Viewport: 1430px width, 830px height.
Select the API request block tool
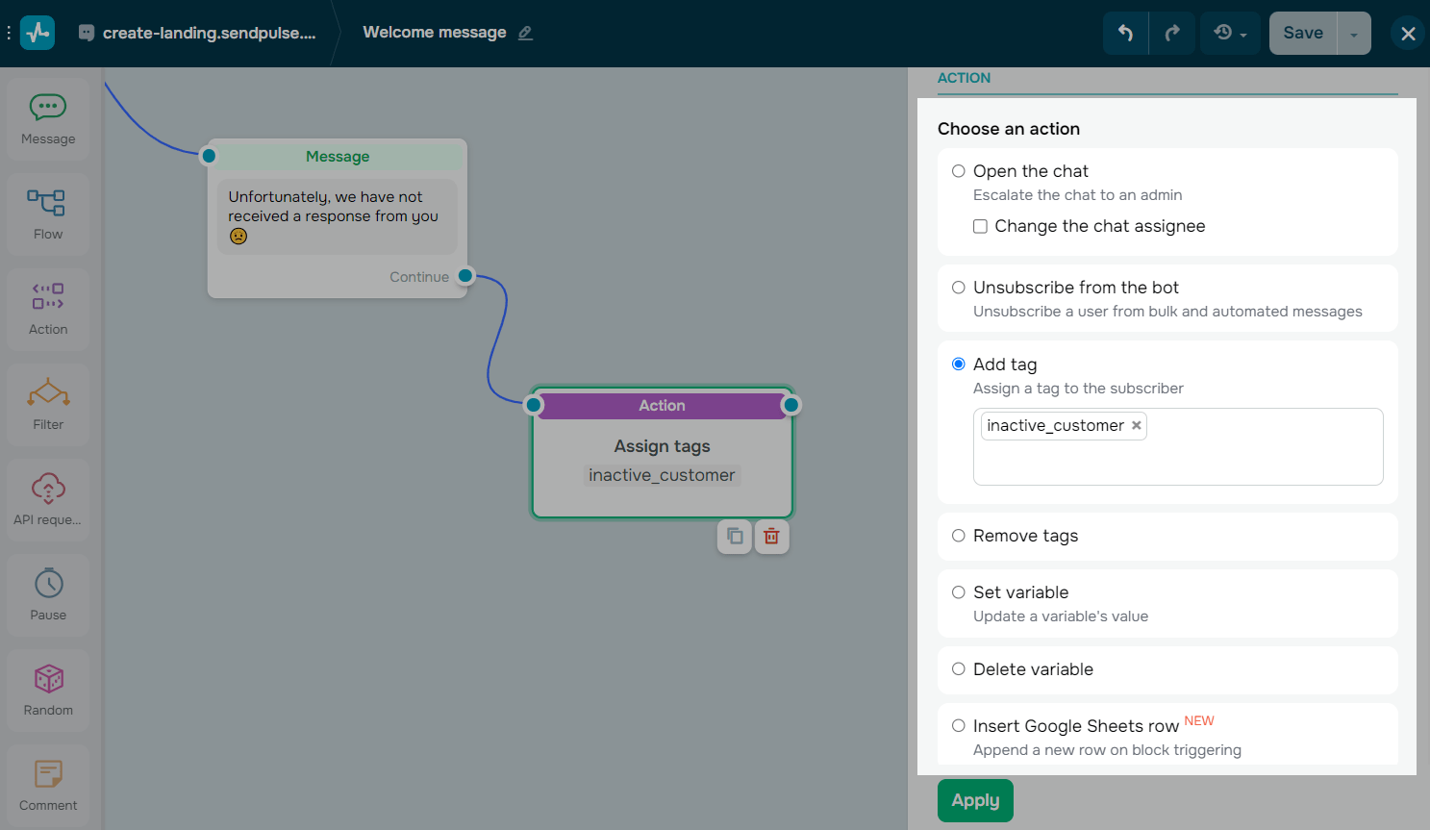(47, 497)
